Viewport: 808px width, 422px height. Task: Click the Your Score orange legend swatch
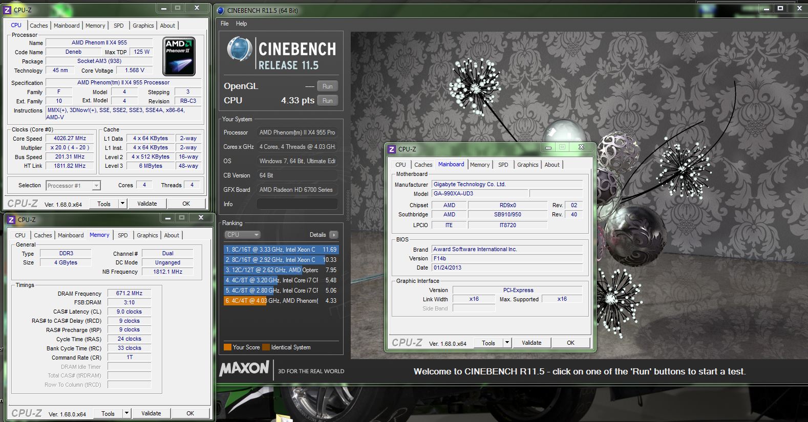tap(227, 347)
